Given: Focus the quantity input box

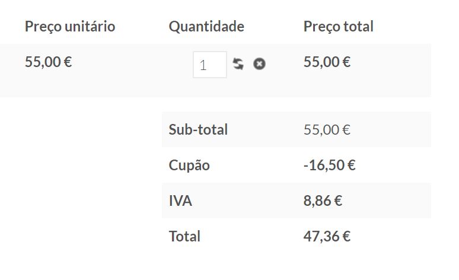Looking at the screenshot, I should click(210, 65).
